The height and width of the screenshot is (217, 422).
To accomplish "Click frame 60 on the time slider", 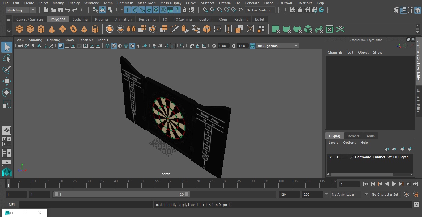I will point(170,184).
